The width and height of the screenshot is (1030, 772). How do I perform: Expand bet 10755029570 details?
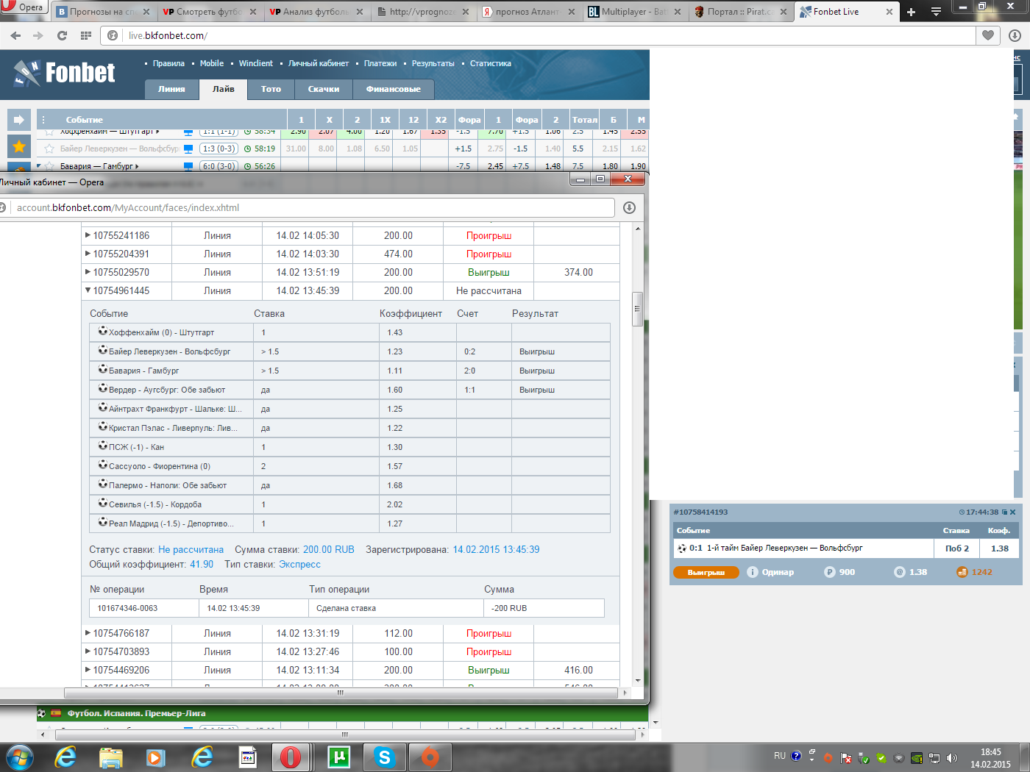(88, 272)
